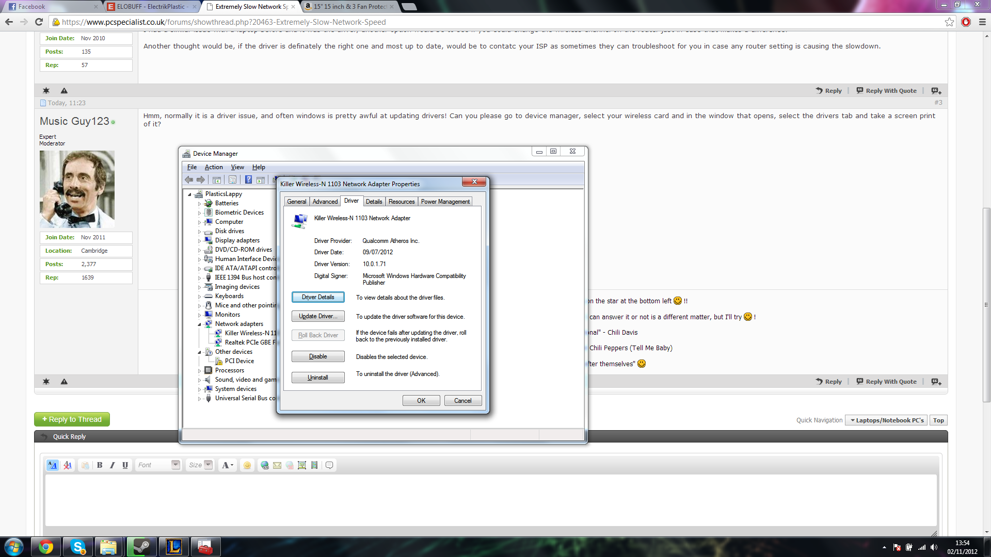991x557 pixels.
Task: Expand the Processors tree node
Action: coord(199,371)
